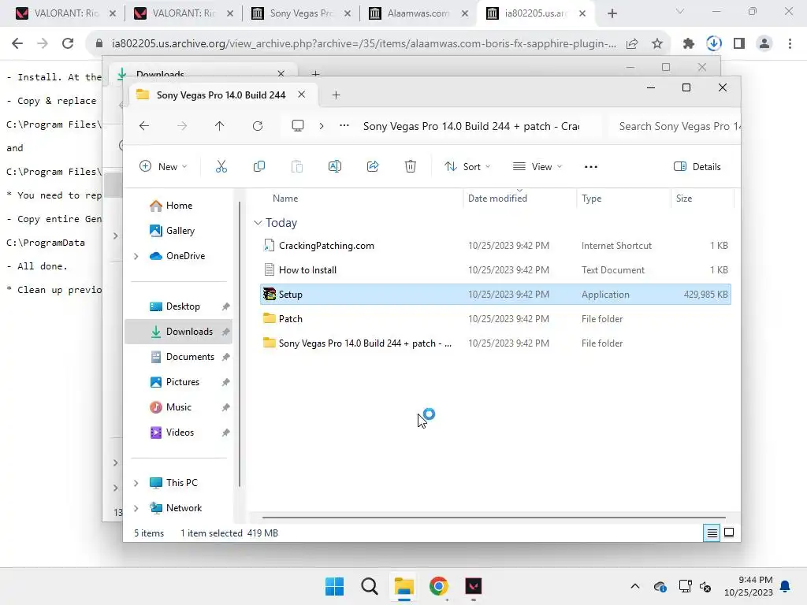Screen dimensions: 807x605
Task: Switch to Sony Vegas Pro Chrome tab
Action: coord(302,13)
